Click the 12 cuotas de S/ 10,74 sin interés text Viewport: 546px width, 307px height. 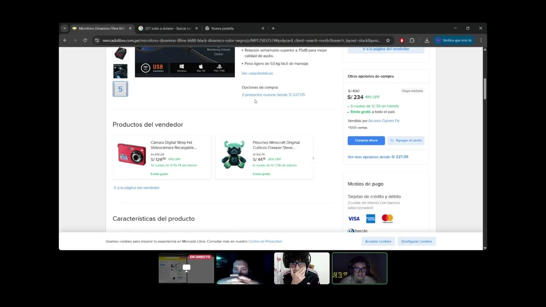click(x=174, y=165)
